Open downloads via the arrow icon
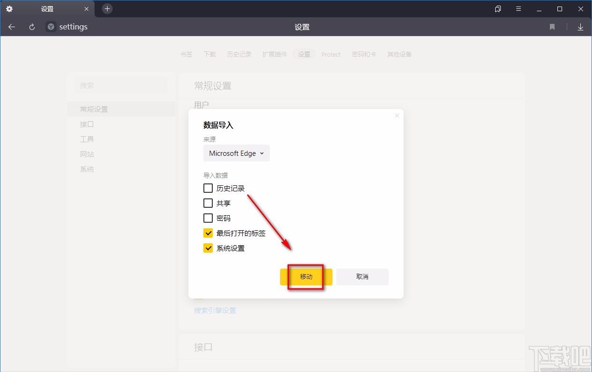Screen dimensions: 592x372 point(580,27)
